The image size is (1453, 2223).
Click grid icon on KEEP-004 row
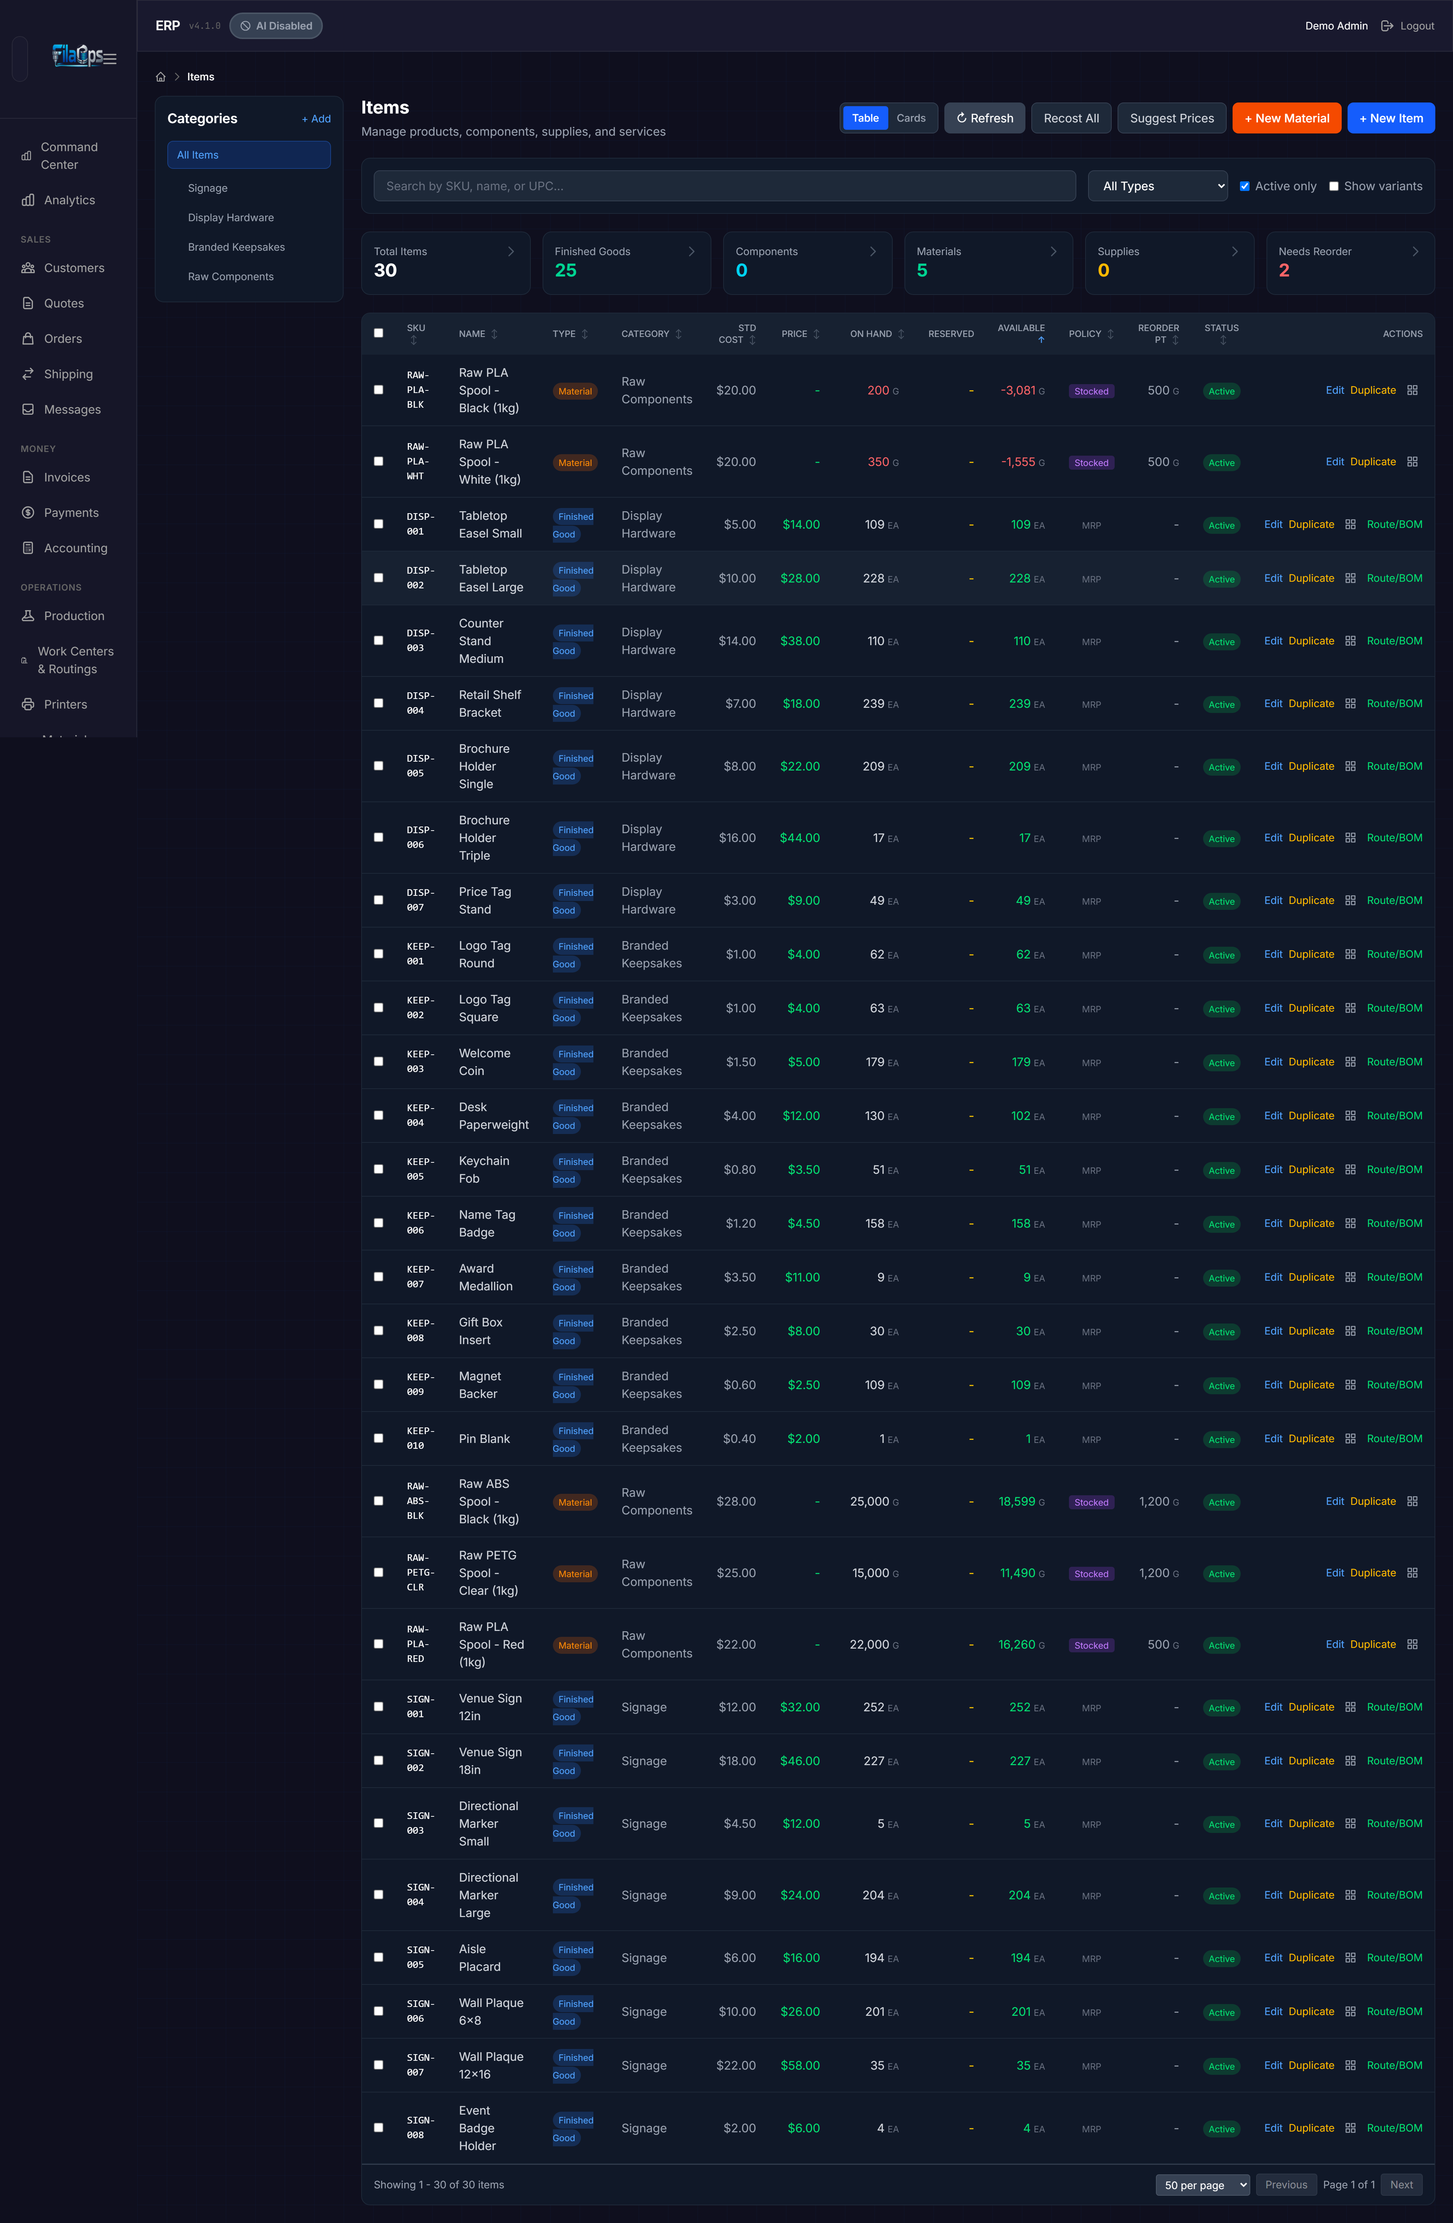coord(1350,1116)
